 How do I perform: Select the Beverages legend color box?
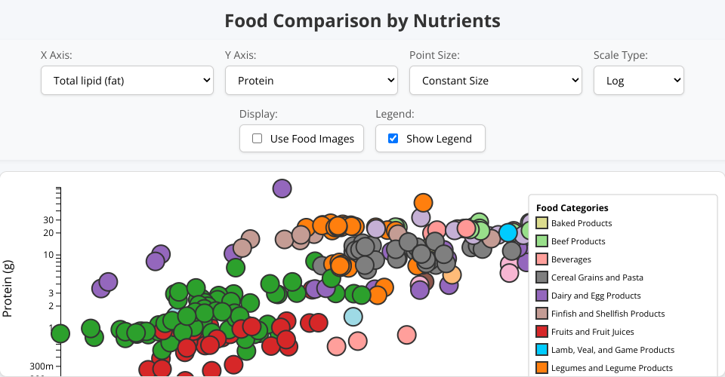tap(541, 259)
